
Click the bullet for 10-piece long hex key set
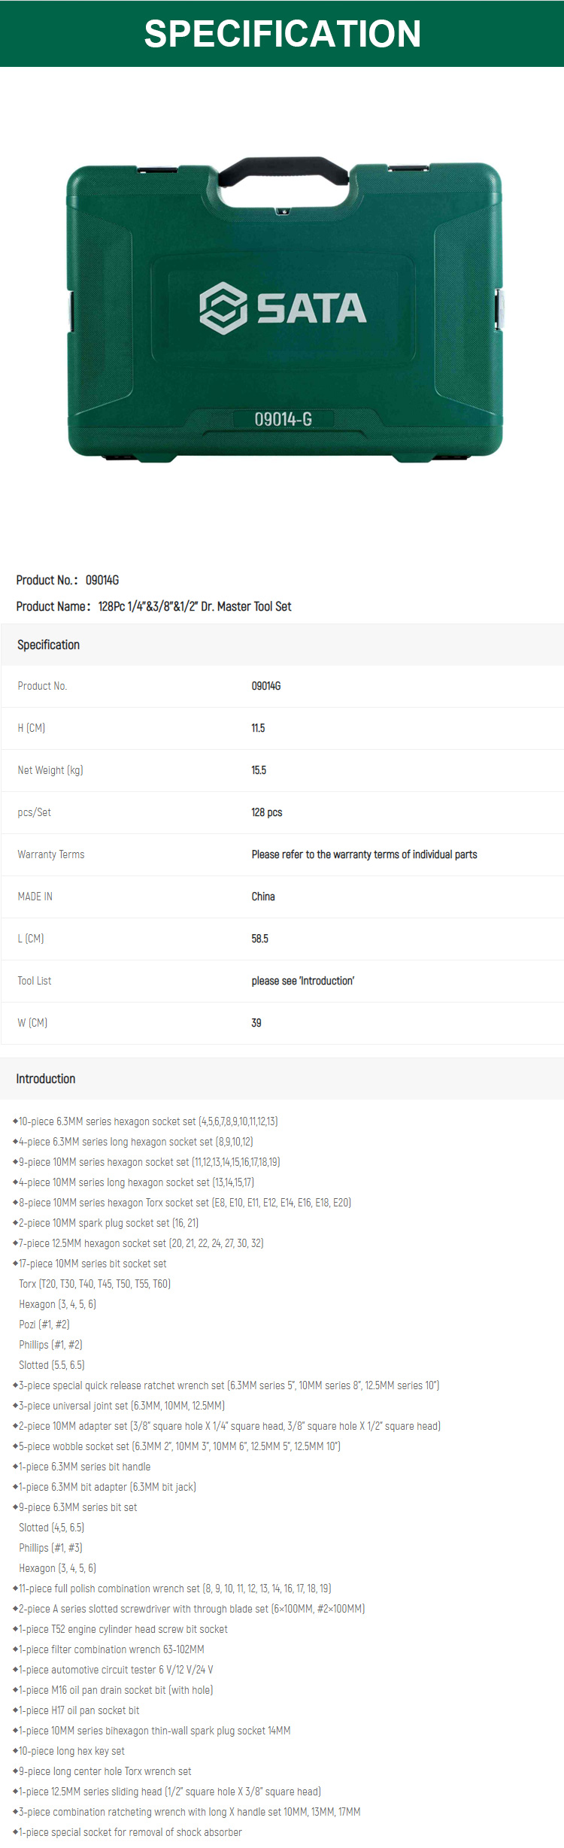click(15, 1750)
